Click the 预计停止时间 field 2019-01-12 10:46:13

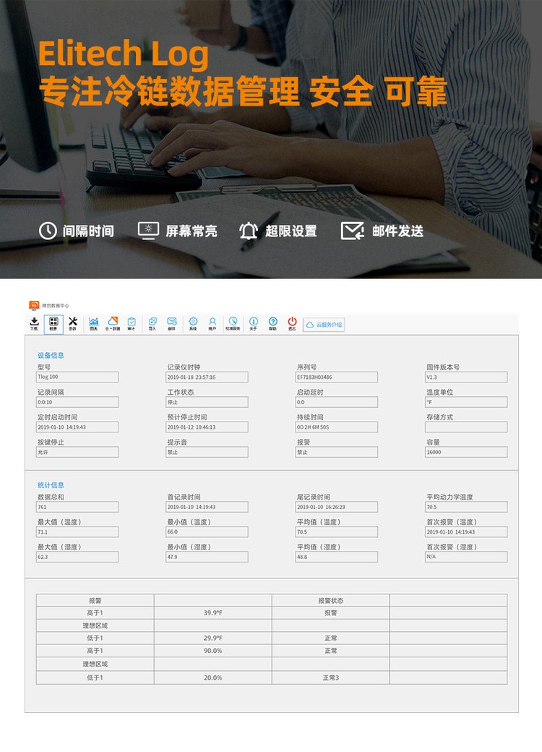coord(207,427)
